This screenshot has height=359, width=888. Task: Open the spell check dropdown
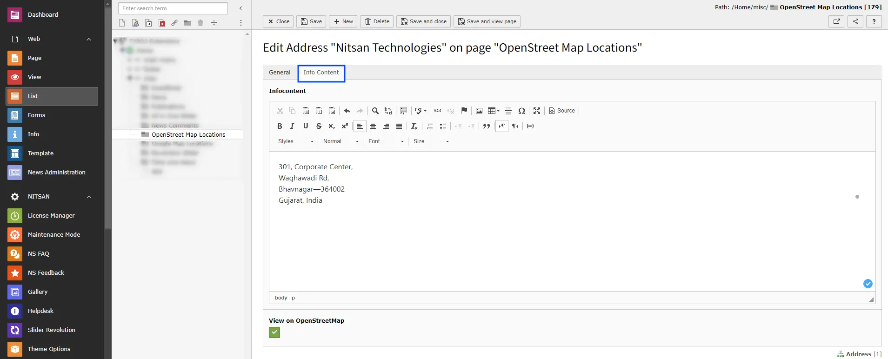[x=421, y=111]
